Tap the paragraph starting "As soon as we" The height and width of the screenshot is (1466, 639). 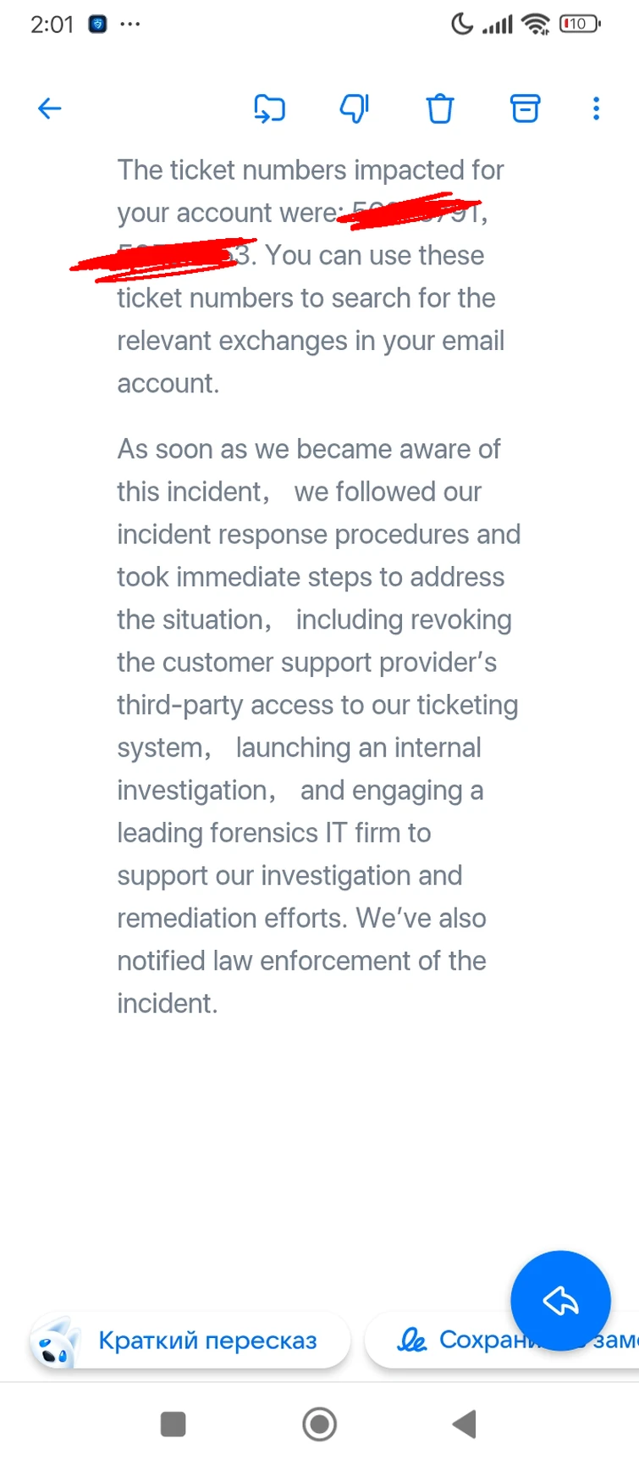tap(317, 725)
